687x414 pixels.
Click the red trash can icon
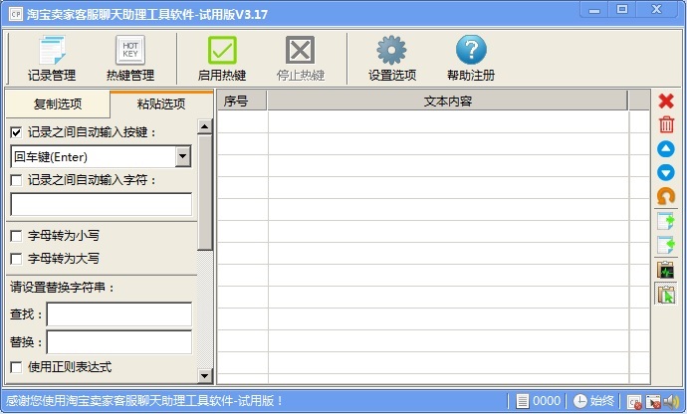(666, 124)
